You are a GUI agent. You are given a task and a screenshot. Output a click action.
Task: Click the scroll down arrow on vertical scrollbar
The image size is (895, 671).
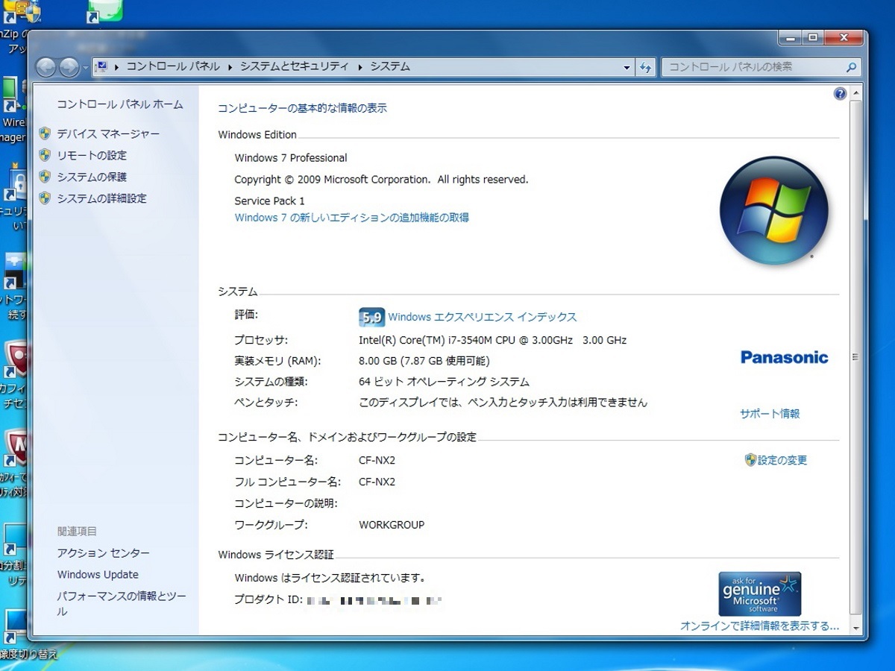[855, 628]
